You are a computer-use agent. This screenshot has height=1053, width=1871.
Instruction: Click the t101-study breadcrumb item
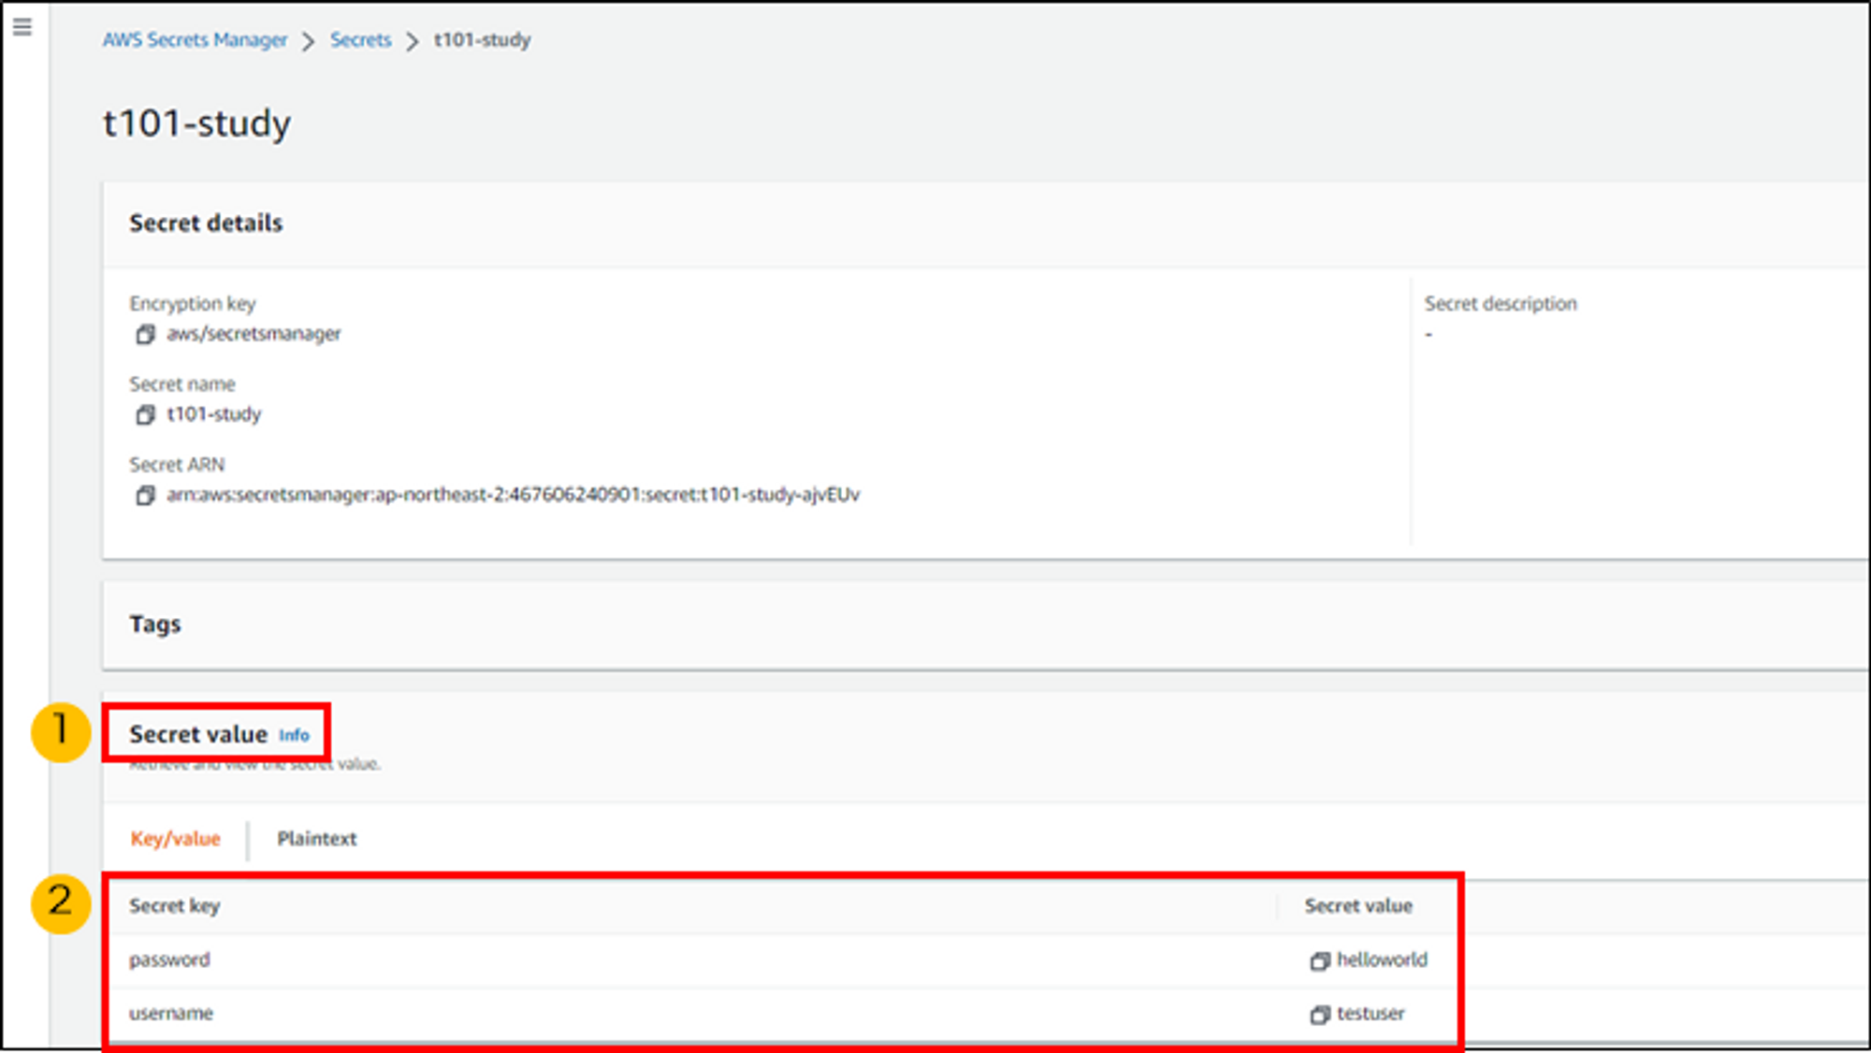(482, 40)
